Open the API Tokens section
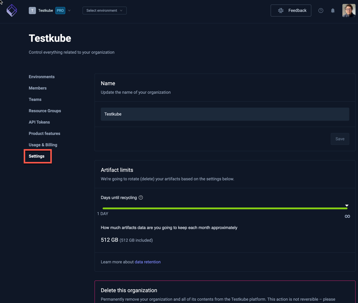Screen dimensions: 358x303 39,122
